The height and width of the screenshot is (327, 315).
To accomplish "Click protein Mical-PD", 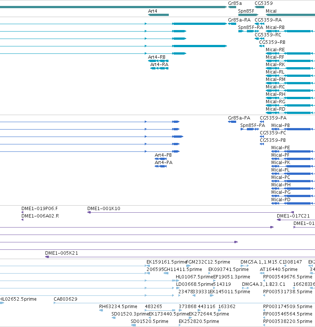I will point(293,203).
